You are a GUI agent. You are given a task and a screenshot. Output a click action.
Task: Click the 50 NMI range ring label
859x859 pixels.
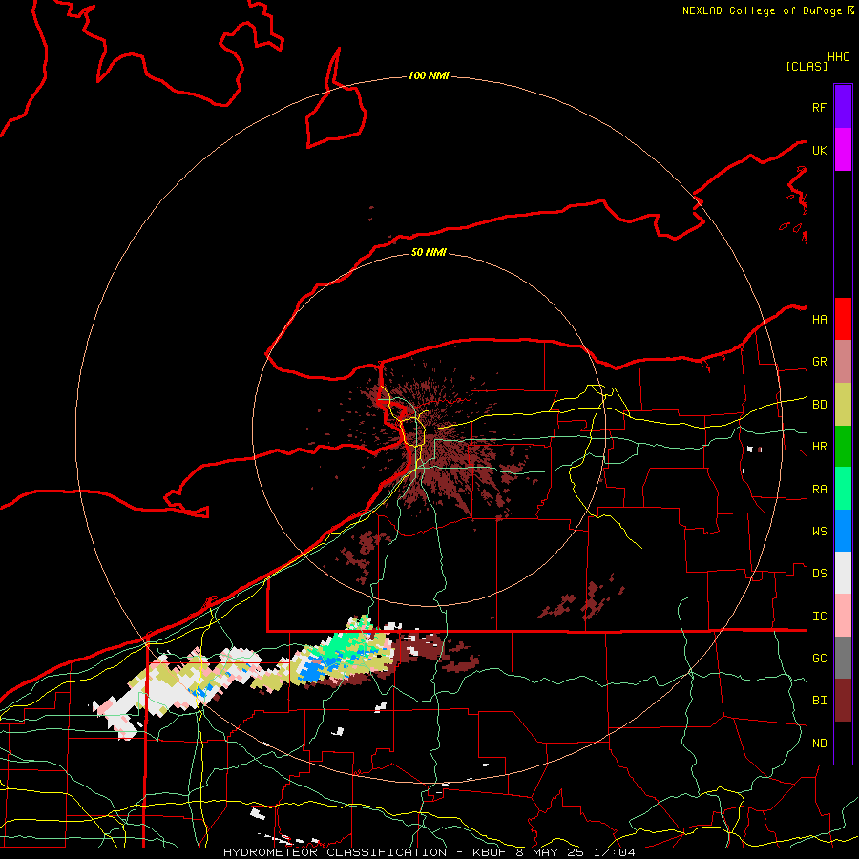click(x=429, y=252)
